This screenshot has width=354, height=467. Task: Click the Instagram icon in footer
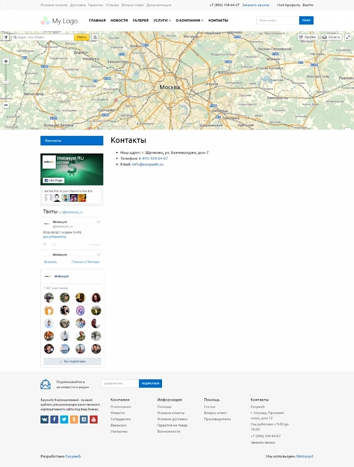click(x=84, y=420)
